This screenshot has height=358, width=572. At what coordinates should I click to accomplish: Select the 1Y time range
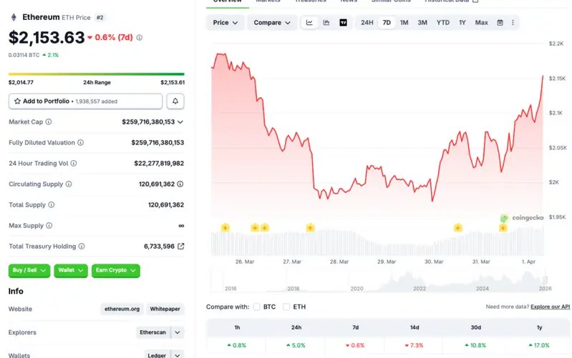462,23
